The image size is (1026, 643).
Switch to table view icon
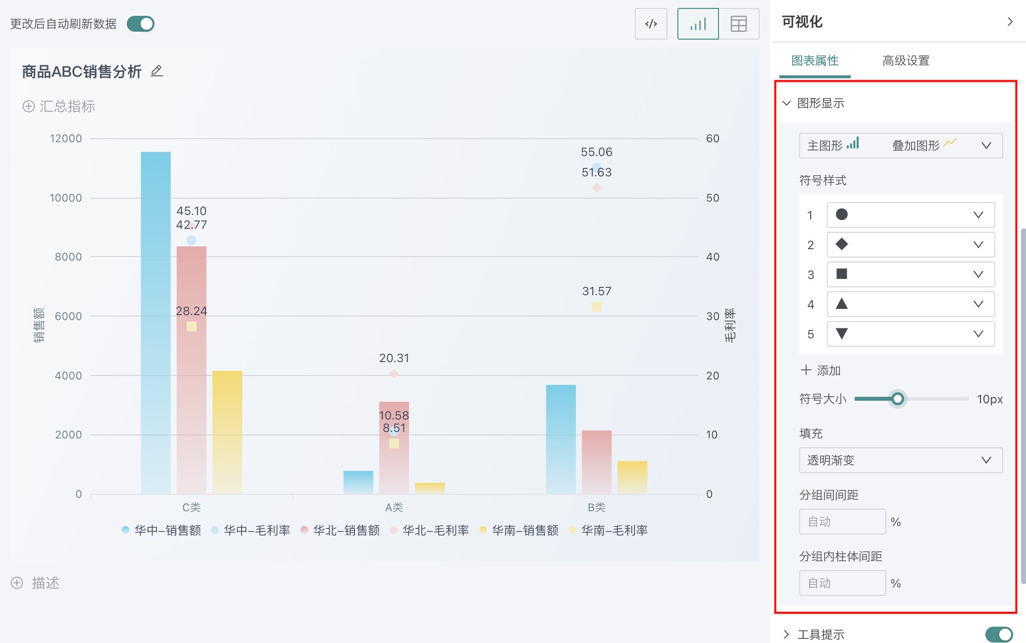[x=738, y=24]
